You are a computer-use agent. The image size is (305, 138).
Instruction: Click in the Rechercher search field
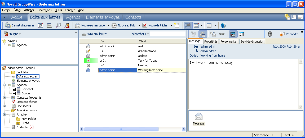[168, 34]
